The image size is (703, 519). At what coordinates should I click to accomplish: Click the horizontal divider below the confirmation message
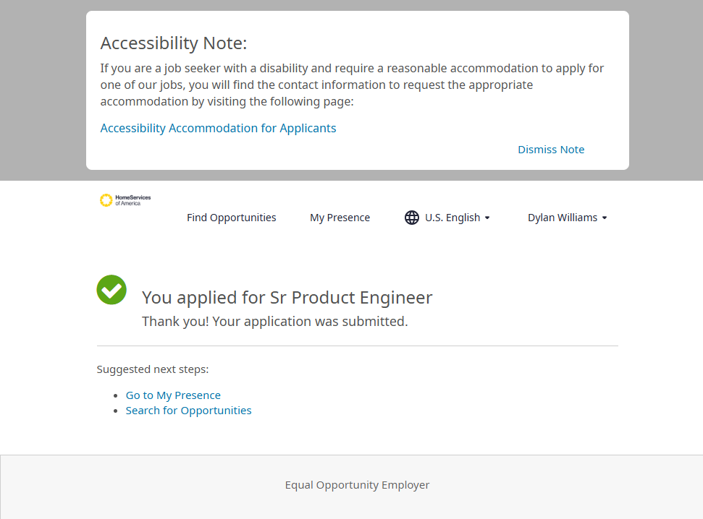click(x=357, y=346)
